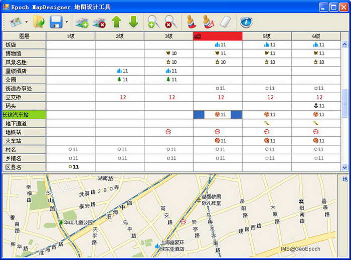
Task: Click the 图层 header cell
Action: pos(24,36)
